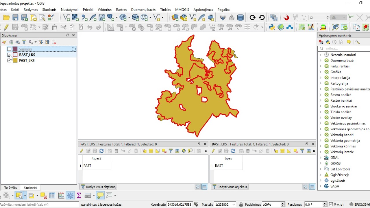Open processing options wrench icon

pyautogui.click(x=358, y=42)
